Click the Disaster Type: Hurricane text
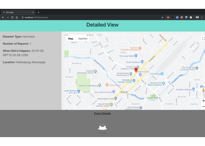The image size is (205, 146). pyautogui.click(x=19, y=37)
